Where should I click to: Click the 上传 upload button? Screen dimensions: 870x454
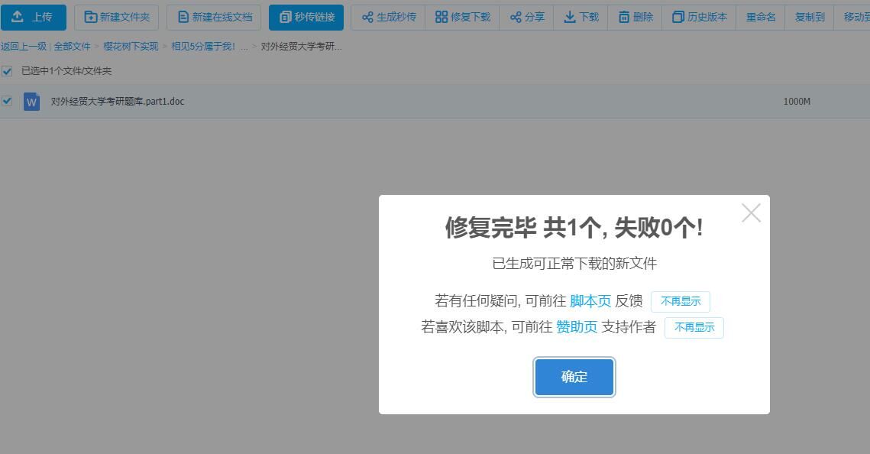(x=33, y=17)
